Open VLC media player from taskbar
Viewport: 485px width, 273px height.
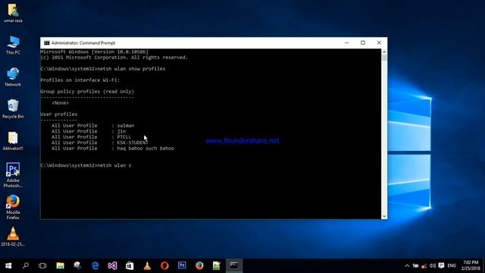[147, 265]
